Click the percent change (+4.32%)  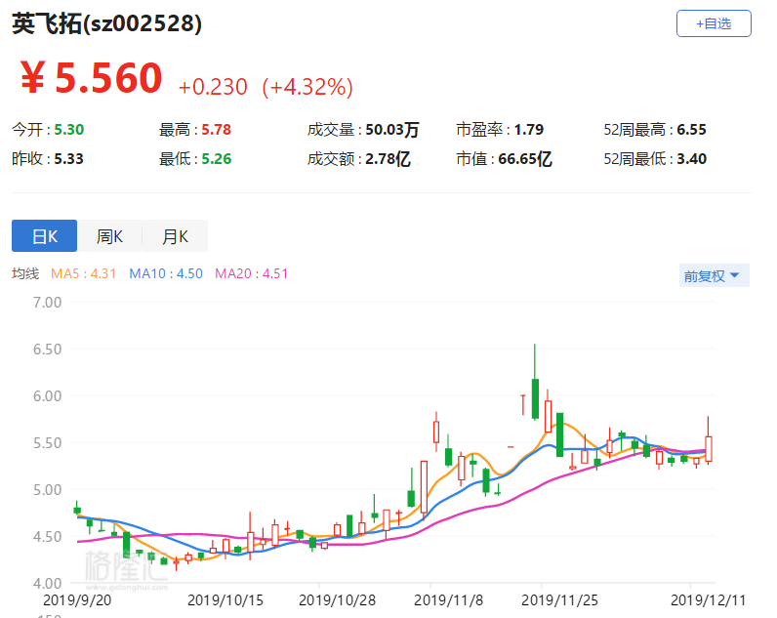307,87
